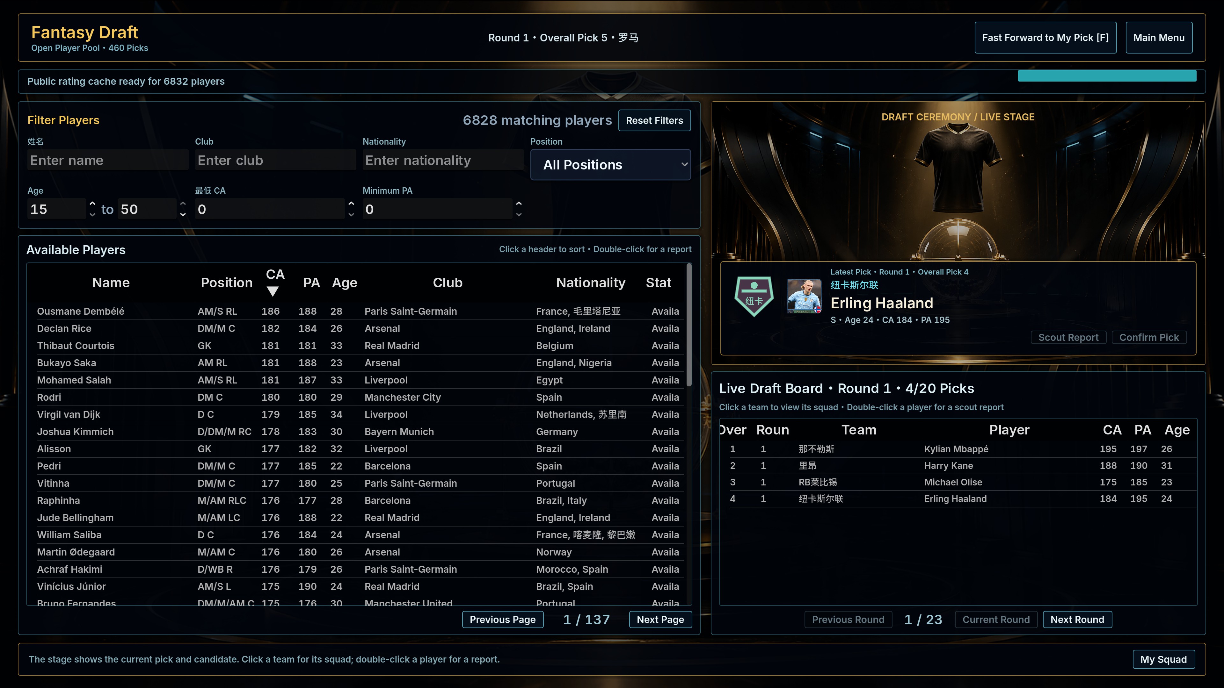1224x688 pixels.
Task: Select Mohamed Salah in the player list
Action: [x=360, y=380]
